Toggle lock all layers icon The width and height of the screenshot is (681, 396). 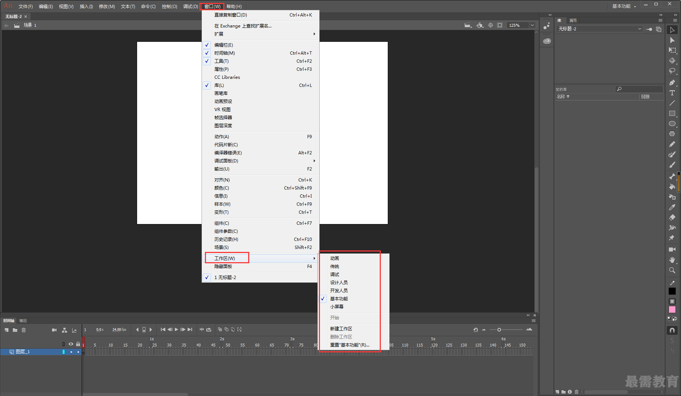click(x=78, y=344)
